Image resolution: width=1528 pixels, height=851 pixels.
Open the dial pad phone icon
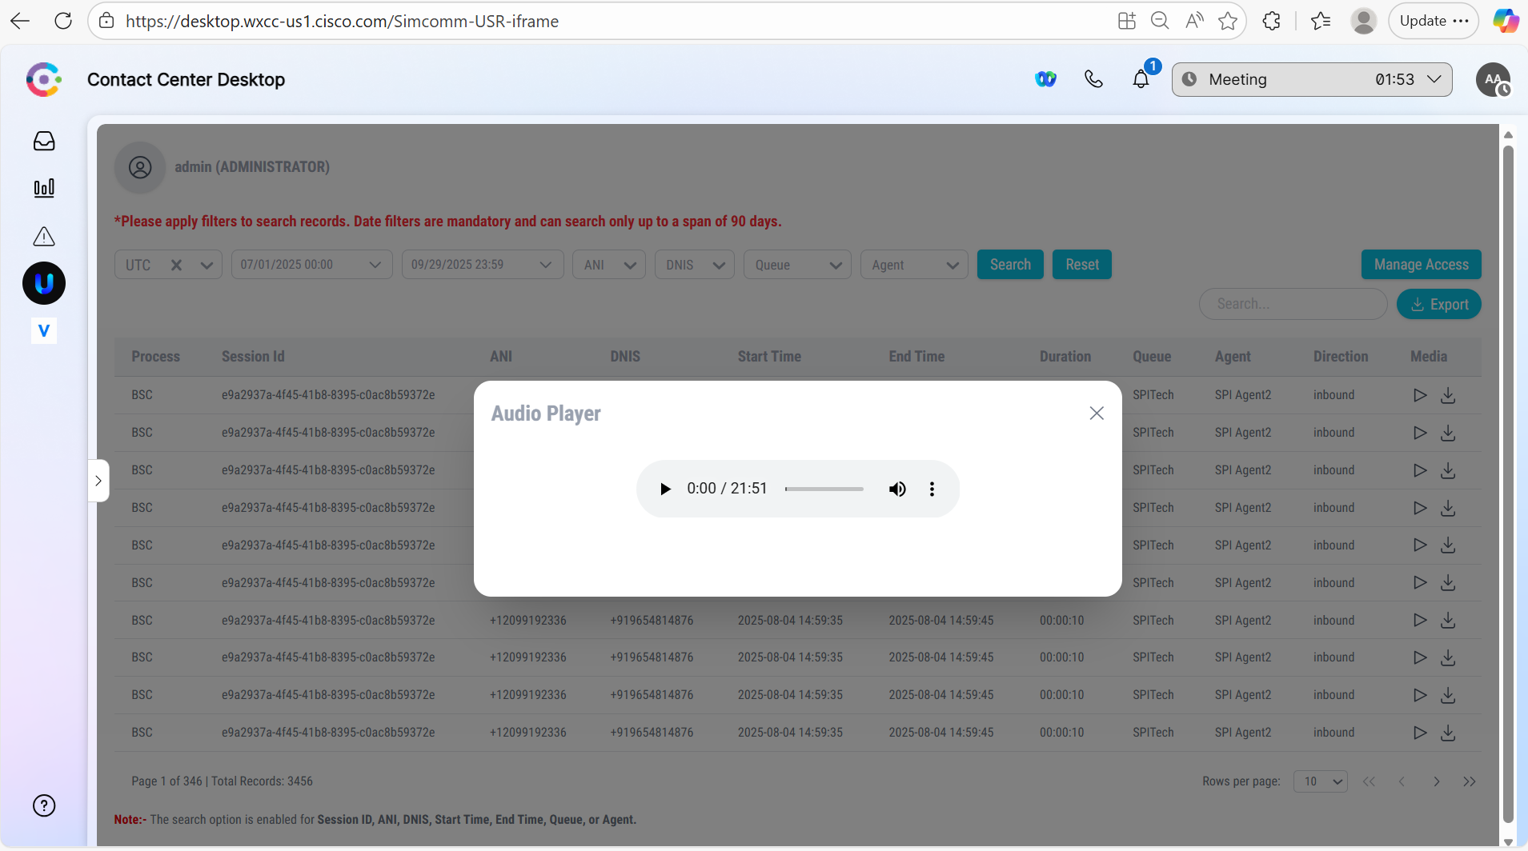[1093, 79]
